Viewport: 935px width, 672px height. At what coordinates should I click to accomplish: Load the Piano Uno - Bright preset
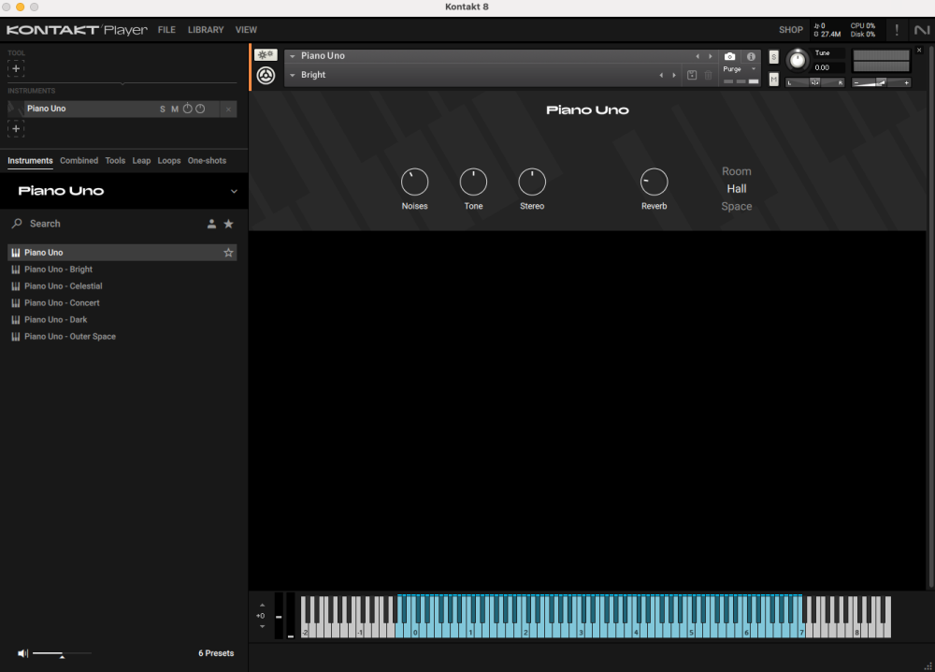(x=122, y=270)
